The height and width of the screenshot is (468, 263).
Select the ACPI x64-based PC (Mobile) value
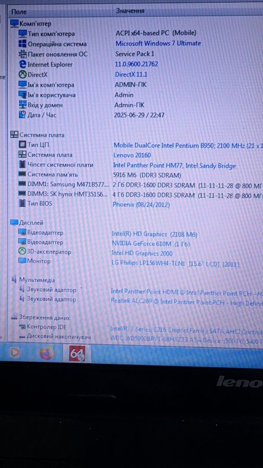pos(156,33)
